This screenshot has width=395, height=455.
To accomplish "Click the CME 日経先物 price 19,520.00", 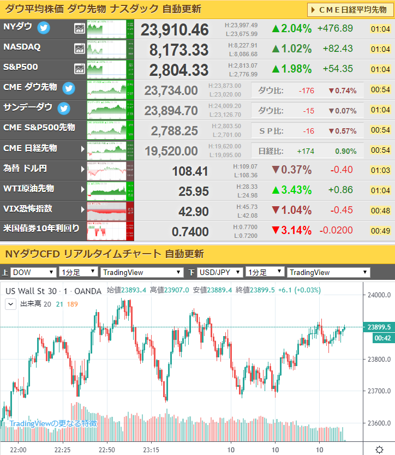I will tap(171, 151).
